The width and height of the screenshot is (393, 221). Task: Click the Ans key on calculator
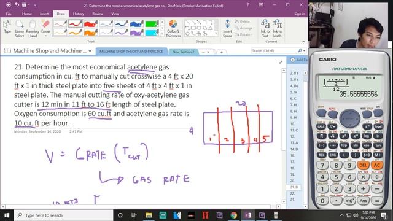[363, 201]
